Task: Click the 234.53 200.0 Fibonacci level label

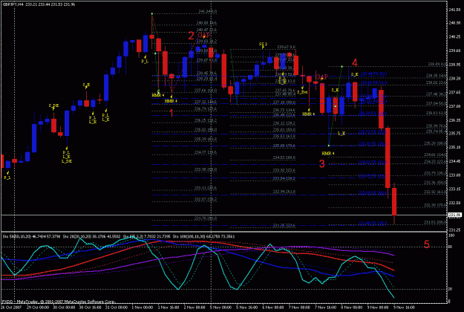Action: [x=284, y=157]
